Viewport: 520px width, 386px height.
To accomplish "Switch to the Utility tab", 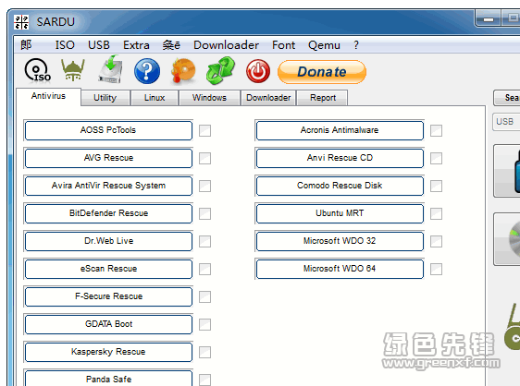I will (105, 98).
